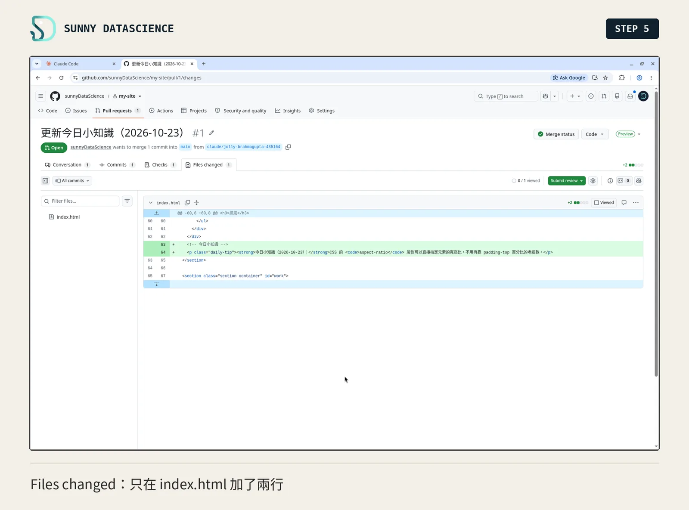The height and width of the screenshot is (510, 689).
Task: Open the Copilot icon in review toolbar
Action: point(639,181)
